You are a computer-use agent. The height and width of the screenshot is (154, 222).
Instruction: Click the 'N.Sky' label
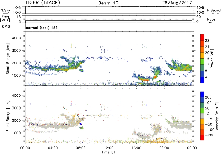(5, 10)
